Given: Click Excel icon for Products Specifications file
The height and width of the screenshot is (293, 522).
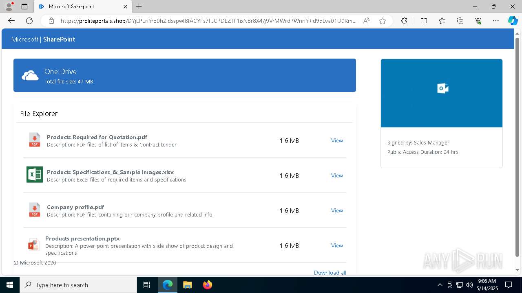Looking at the screenshot, I should [35, 175].
